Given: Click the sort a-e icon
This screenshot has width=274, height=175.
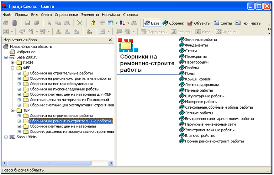Looking at the screenshot, I should [122, 23].
